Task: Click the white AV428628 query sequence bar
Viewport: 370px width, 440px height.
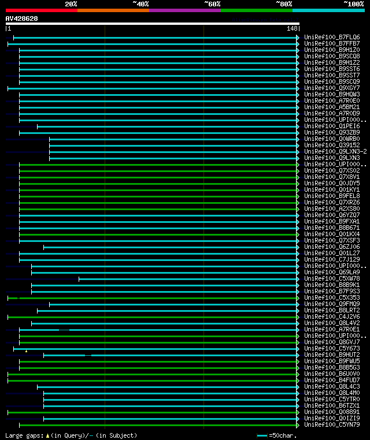Action: 153,24
